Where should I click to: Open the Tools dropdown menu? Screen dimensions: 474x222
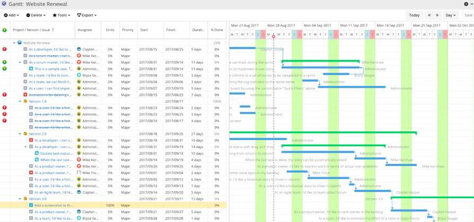click(x=62, y=15)
